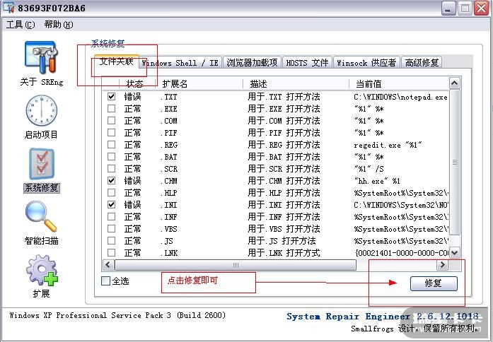
Task: Sort by the 状态 column header
Action: pyautogui.click(x=138, y=84)
